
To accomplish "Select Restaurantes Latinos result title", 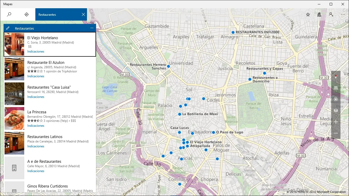I will coord(45,137).
